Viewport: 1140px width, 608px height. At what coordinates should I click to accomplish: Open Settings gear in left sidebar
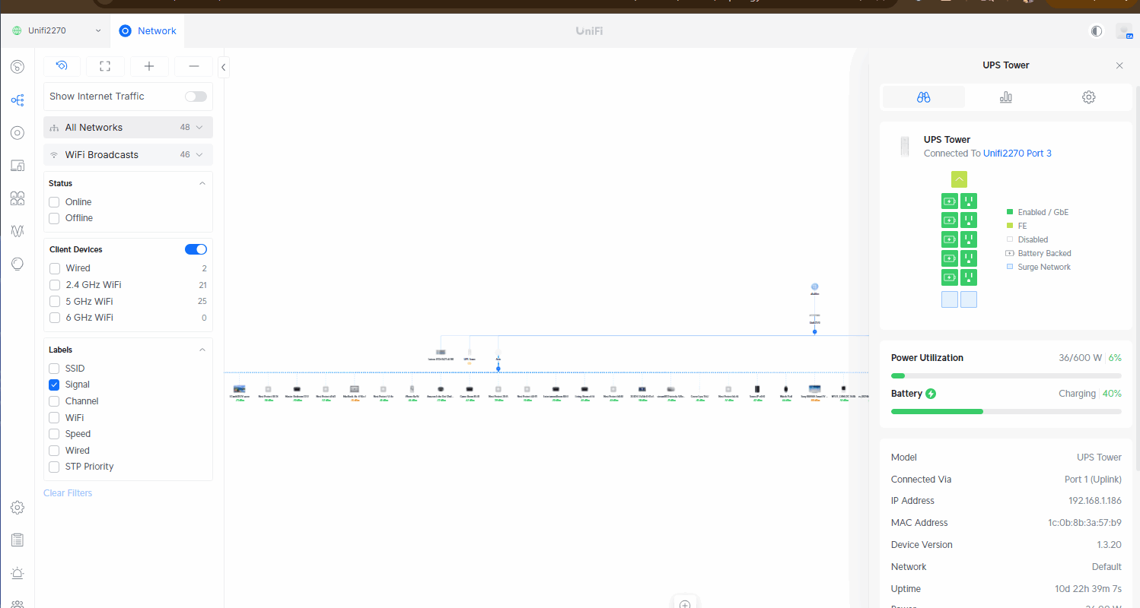pos(18,507)
